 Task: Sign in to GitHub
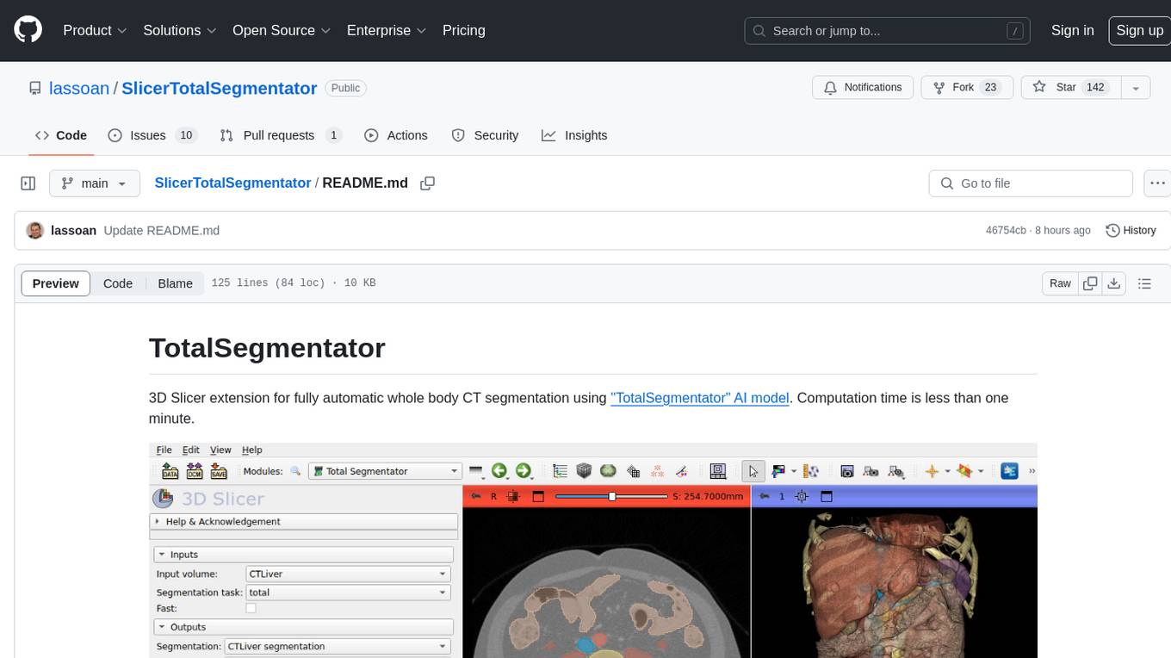pyautogui.click(x=1073, y=30)
